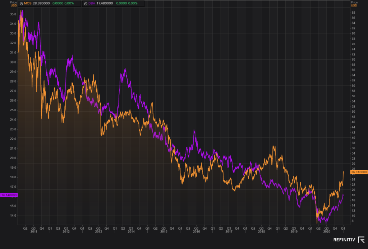368x249 pixels.
Task: Click the orange 26.810000 price tag on right axis
Action: pos(359,172)
